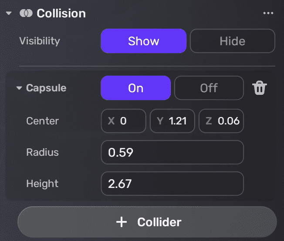Open the Collision three-dot options menu
Screen dimensions: 284x241
tap(268, 13)
